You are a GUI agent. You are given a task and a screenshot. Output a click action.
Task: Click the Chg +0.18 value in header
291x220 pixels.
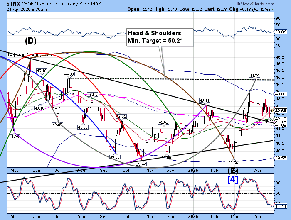[252, 9]
